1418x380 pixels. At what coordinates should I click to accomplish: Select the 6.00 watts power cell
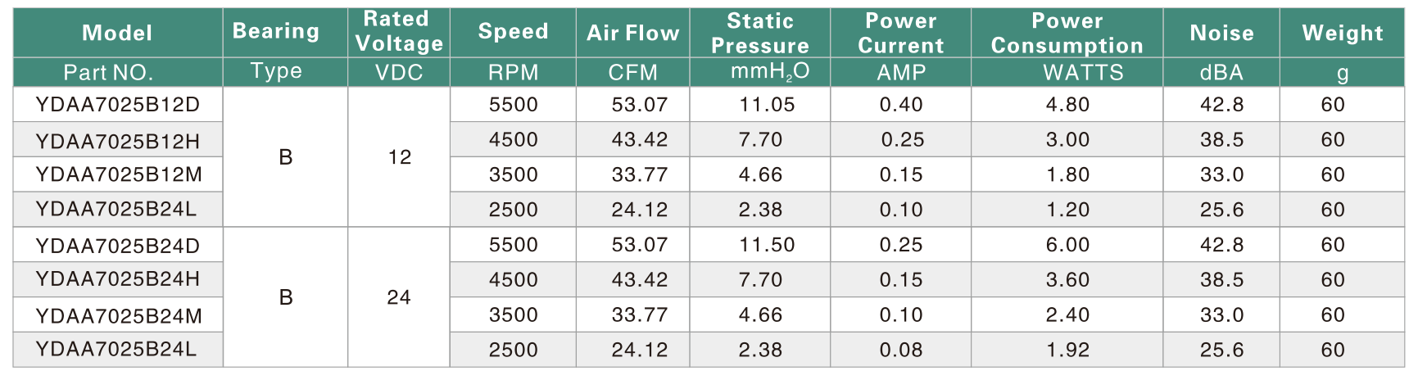[1067, 245]
